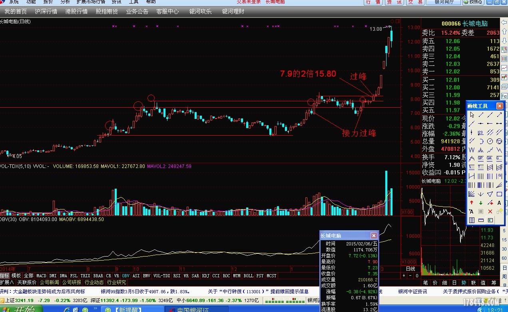508x312 pixels.
Task: Choose the text annotation 'A' tool
Action: (500, 203)
